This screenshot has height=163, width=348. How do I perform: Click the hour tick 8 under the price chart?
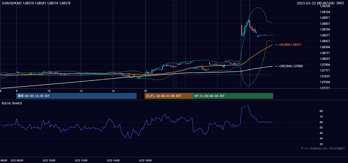17,91
